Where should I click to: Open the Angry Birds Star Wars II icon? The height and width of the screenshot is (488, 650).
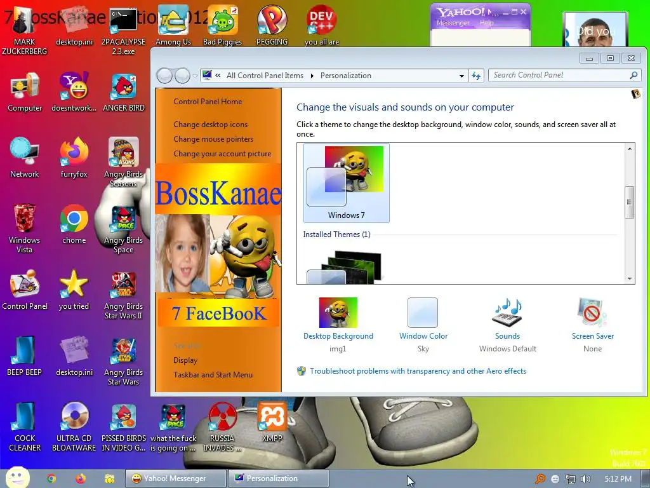tap(124, 295)
